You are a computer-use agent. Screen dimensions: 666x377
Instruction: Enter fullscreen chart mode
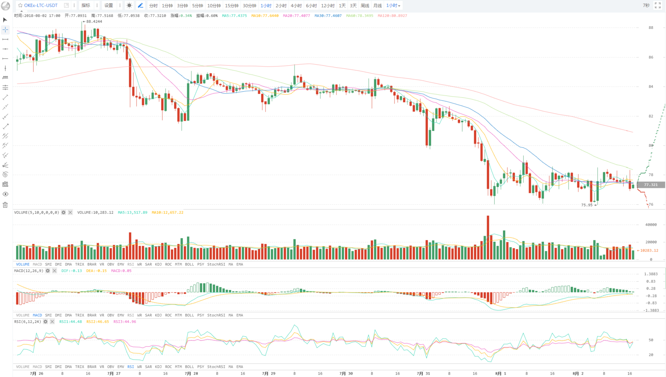coord(658,6)
